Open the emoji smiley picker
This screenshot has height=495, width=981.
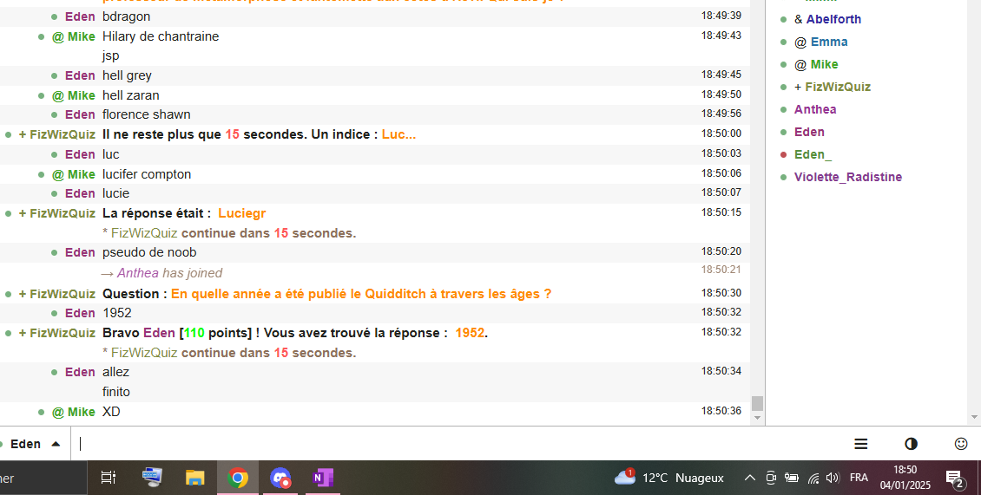coord(961,444)
